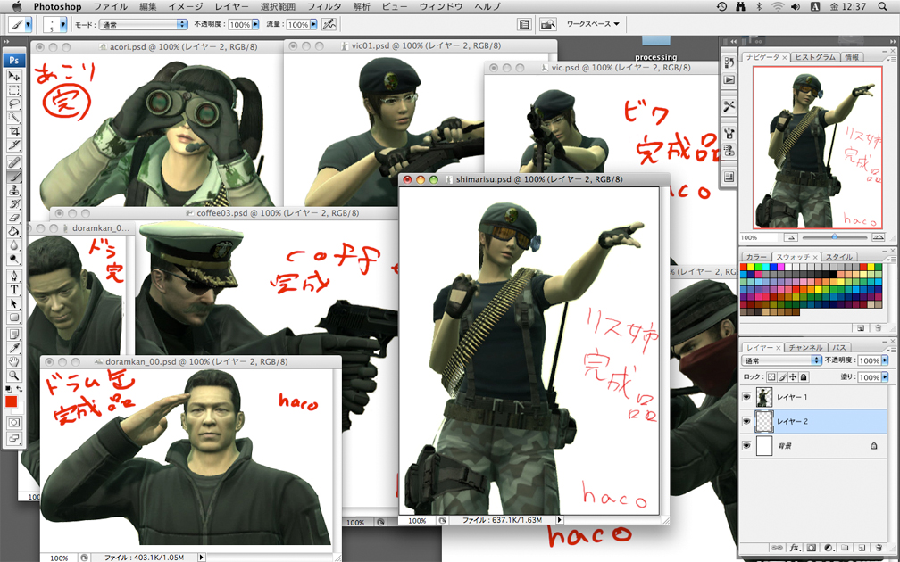Select the Paint Bucket tool
Screen dimensions: 900x562
click(x=13, y=231)
